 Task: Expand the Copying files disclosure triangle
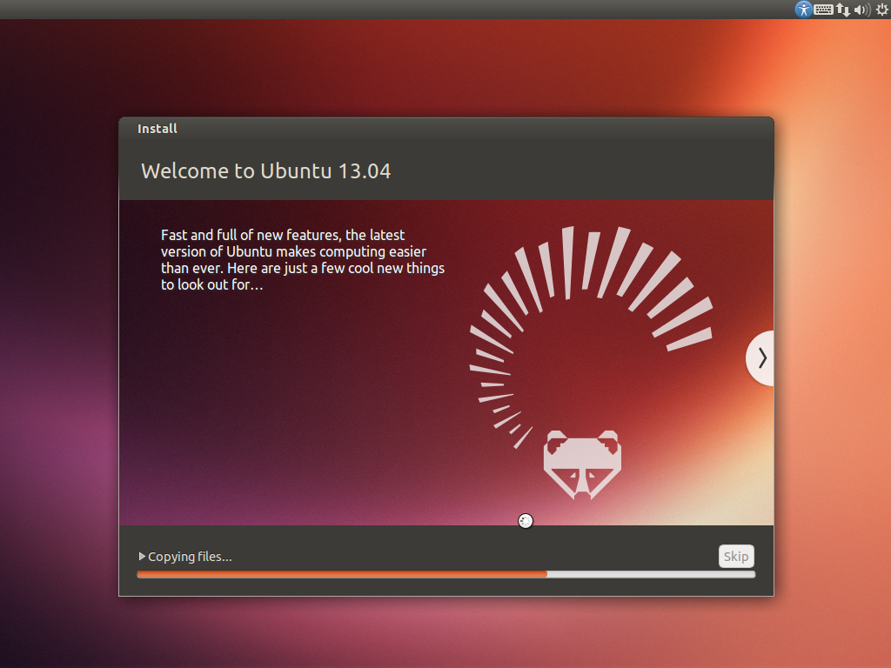(x=140, y=556)
